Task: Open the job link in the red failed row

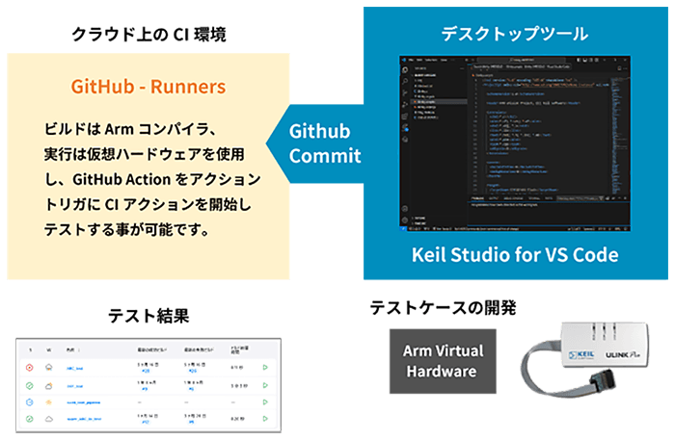Action: 75,368
